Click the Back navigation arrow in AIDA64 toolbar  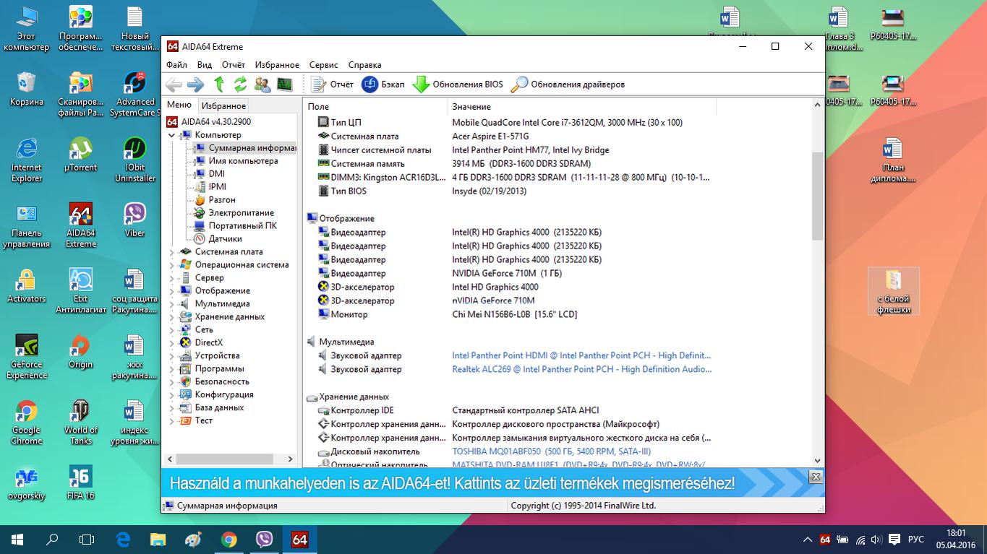coord(174,85)
